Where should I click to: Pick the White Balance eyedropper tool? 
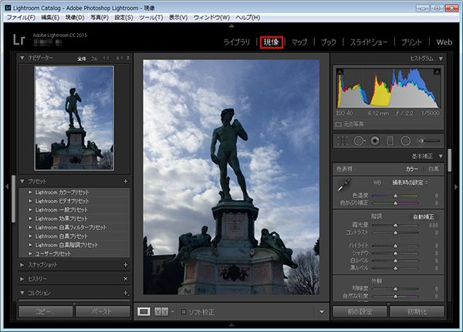(343, 185)
